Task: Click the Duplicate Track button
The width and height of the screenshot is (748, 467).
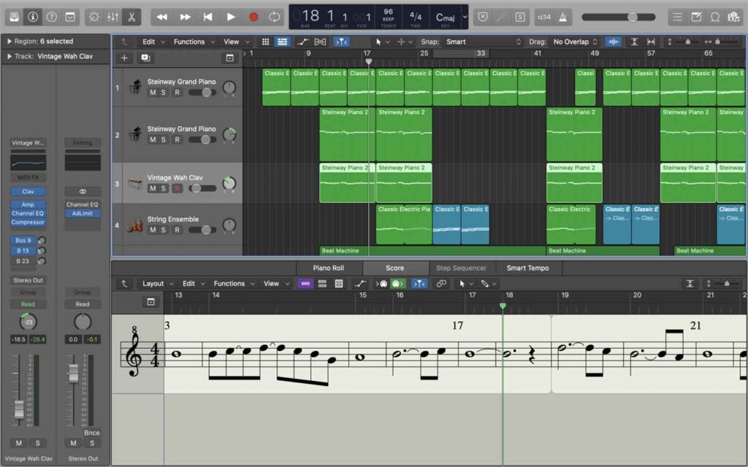Action: tap(145, 58)
